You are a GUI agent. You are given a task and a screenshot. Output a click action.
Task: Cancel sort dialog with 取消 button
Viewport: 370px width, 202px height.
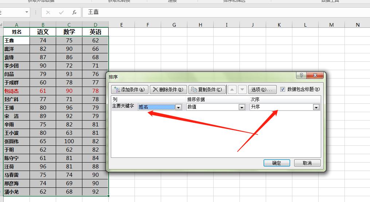pyautogui.click(x=307, y=163)
